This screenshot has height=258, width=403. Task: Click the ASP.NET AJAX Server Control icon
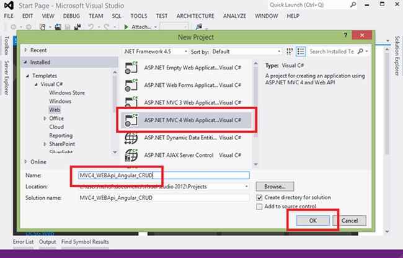(x=131, y=155)
